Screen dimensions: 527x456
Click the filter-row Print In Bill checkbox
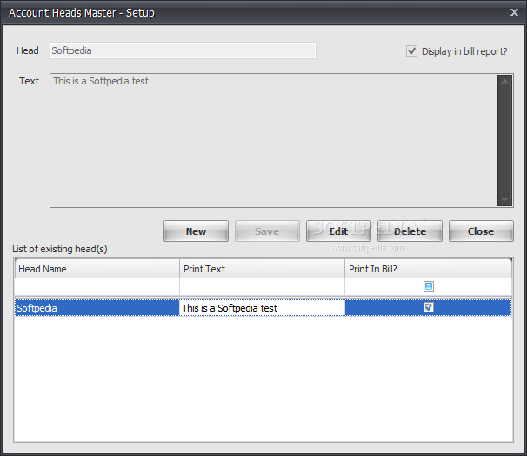429,286
